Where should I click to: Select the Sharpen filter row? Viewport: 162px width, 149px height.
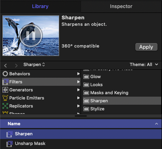coord(81,134)
